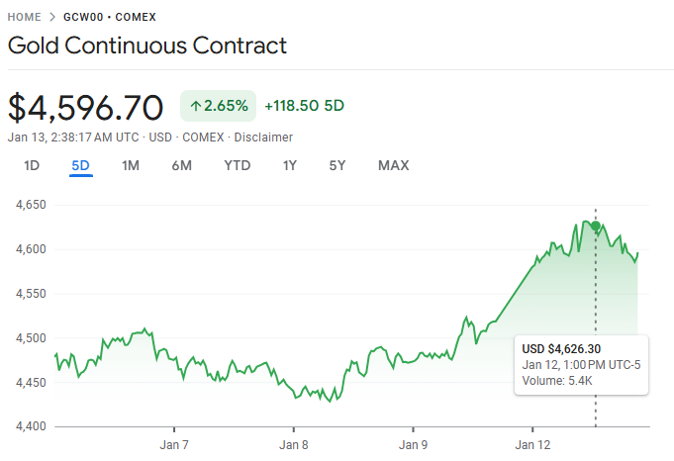Click the 2.65% change badge

coord(218,106)
